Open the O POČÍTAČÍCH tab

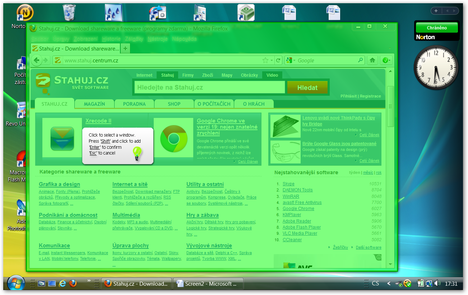tap(214, 104)
